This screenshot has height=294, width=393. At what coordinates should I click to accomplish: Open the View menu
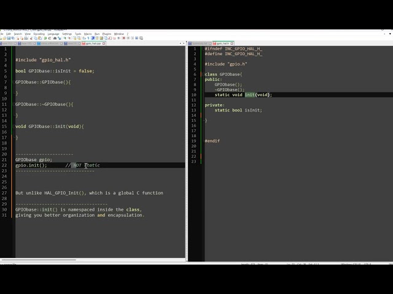(x=28, y=34)
